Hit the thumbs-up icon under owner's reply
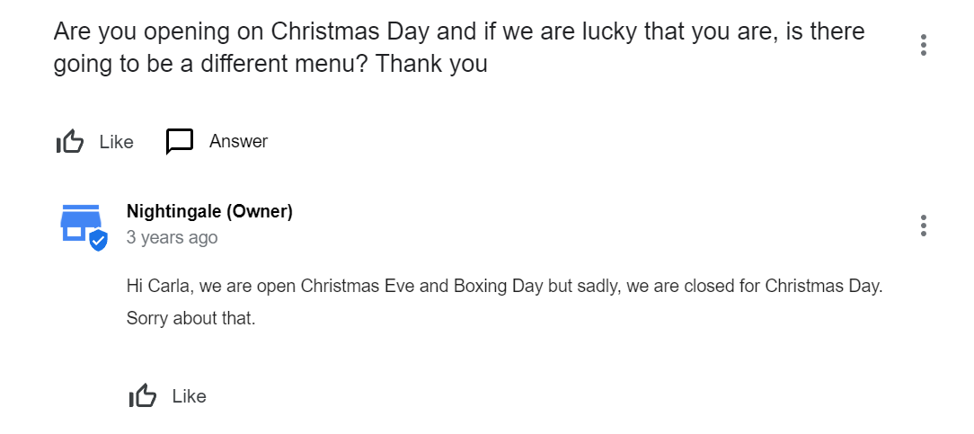The width and height of the screenshot is (974, 434). (143, 396)
